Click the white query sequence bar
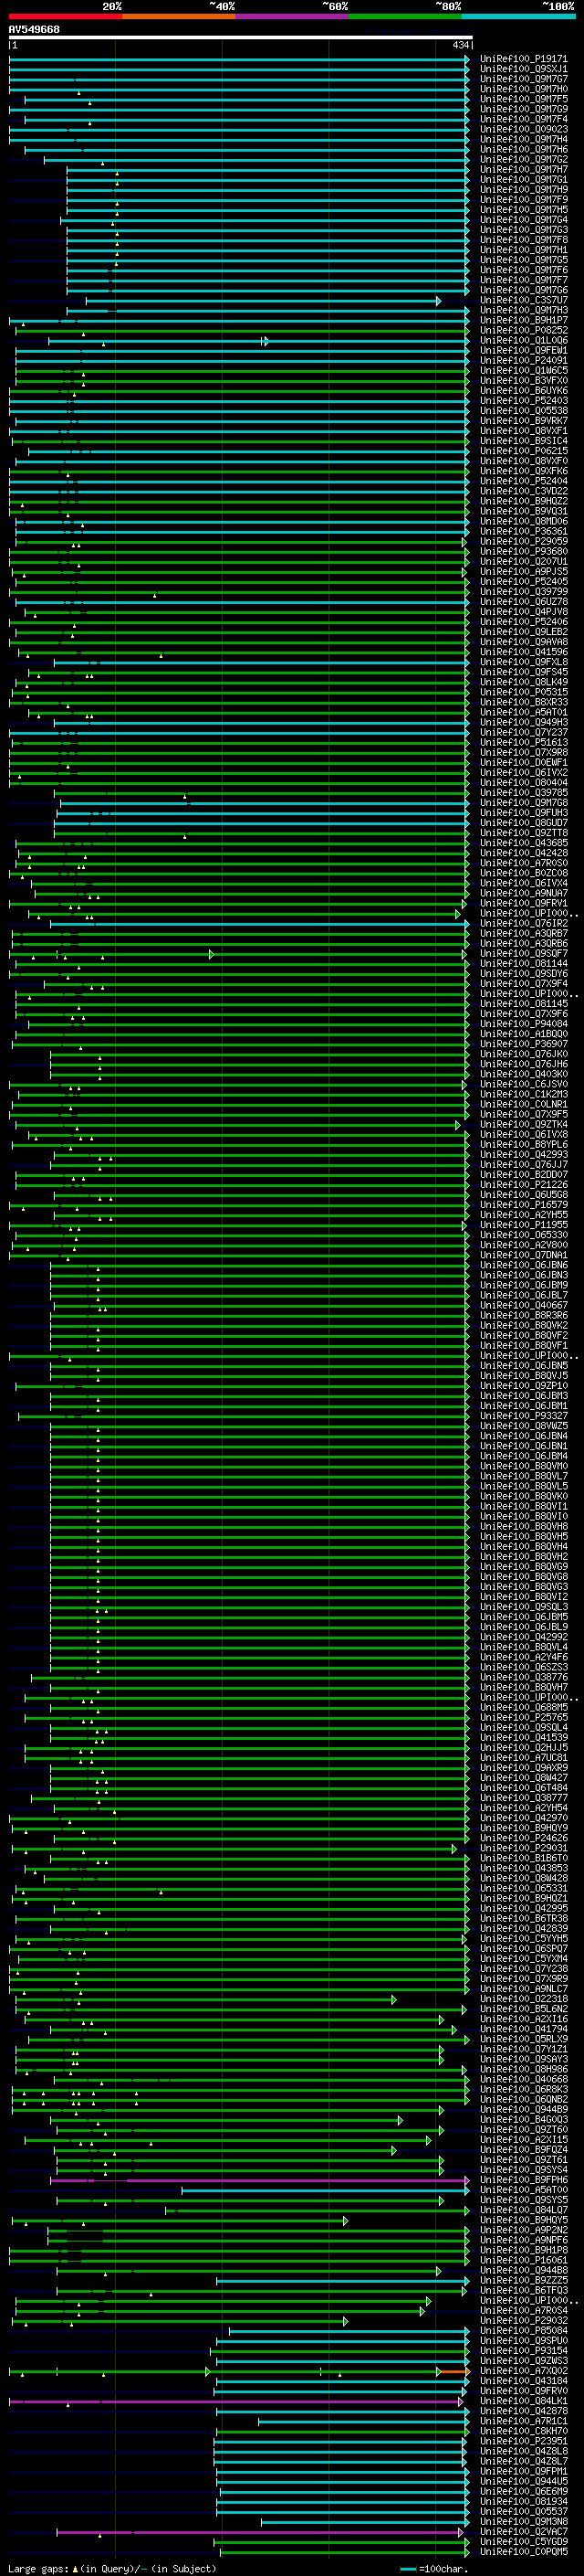This screenshot has width=584, height=2576. coord(241,38)
